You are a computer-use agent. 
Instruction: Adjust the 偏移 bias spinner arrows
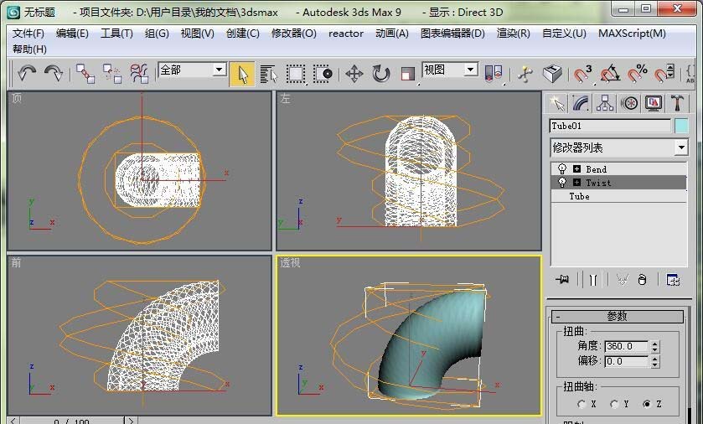coord(655,361)
